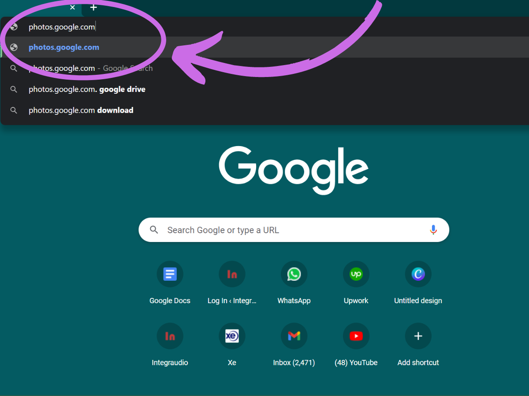Open the Xe currency shortcut
This screenshot has height=396, width=529.
pyautogui.click(x=232, y=345)
